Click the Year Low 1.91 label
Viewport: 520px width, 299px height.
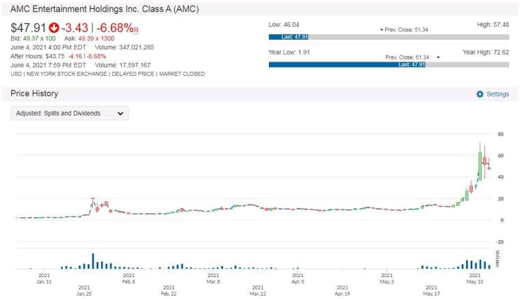289,53
